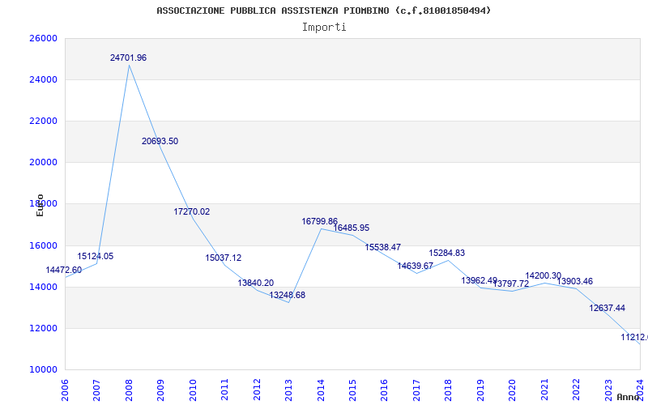This screenshot has height=405, width=648.
Task: Select the 13248.68 data label
Action: tap(288, 295)
